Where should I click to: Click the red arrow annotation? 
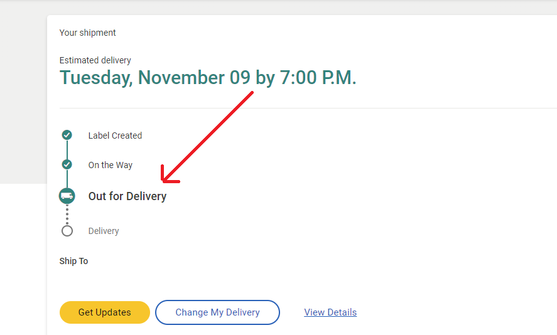207,137
